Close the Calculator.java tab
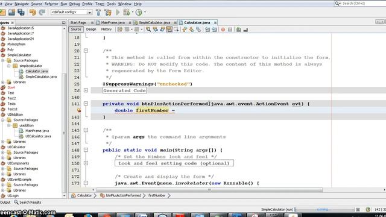386x217 pixels. point(215,23)
